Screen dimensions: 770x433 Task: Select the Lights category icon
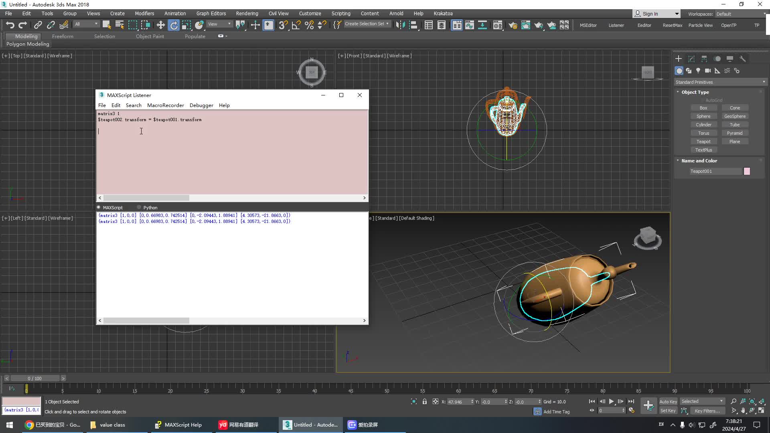[698, 71]
